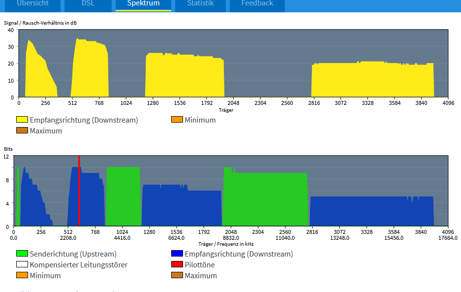Viewport: 461px width, 292px height.
Task: Click the red pilot tone marker in Bits chart
Action: tap(79, 191)
